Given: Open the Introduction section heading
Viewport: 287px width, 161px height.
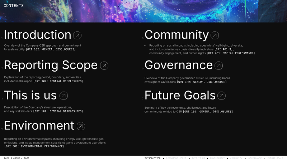Looking at the screenshot, I should click(x=37, y=35).
